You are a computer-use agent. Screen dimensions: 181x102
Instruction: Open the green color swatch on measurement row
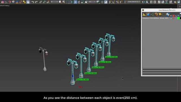pos(178,18)
